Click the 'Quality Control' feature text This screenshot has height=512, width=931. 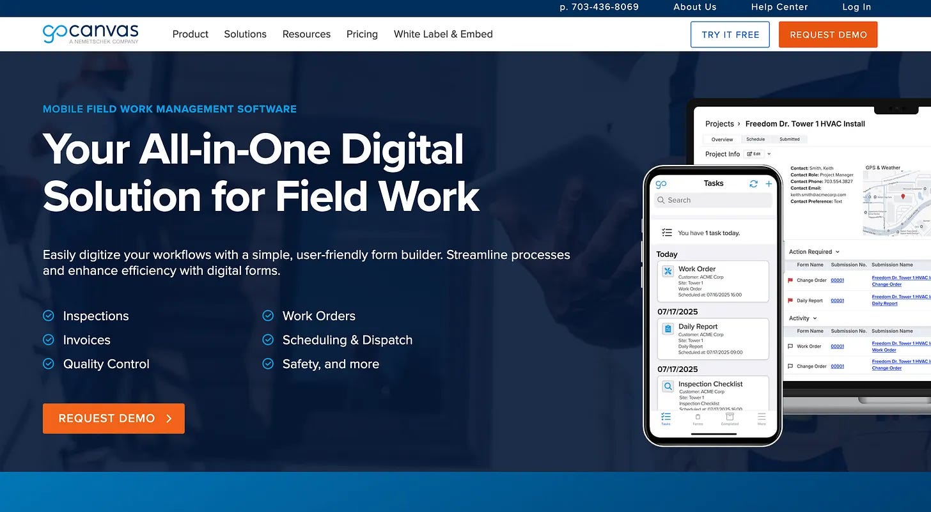coord(106,364)
